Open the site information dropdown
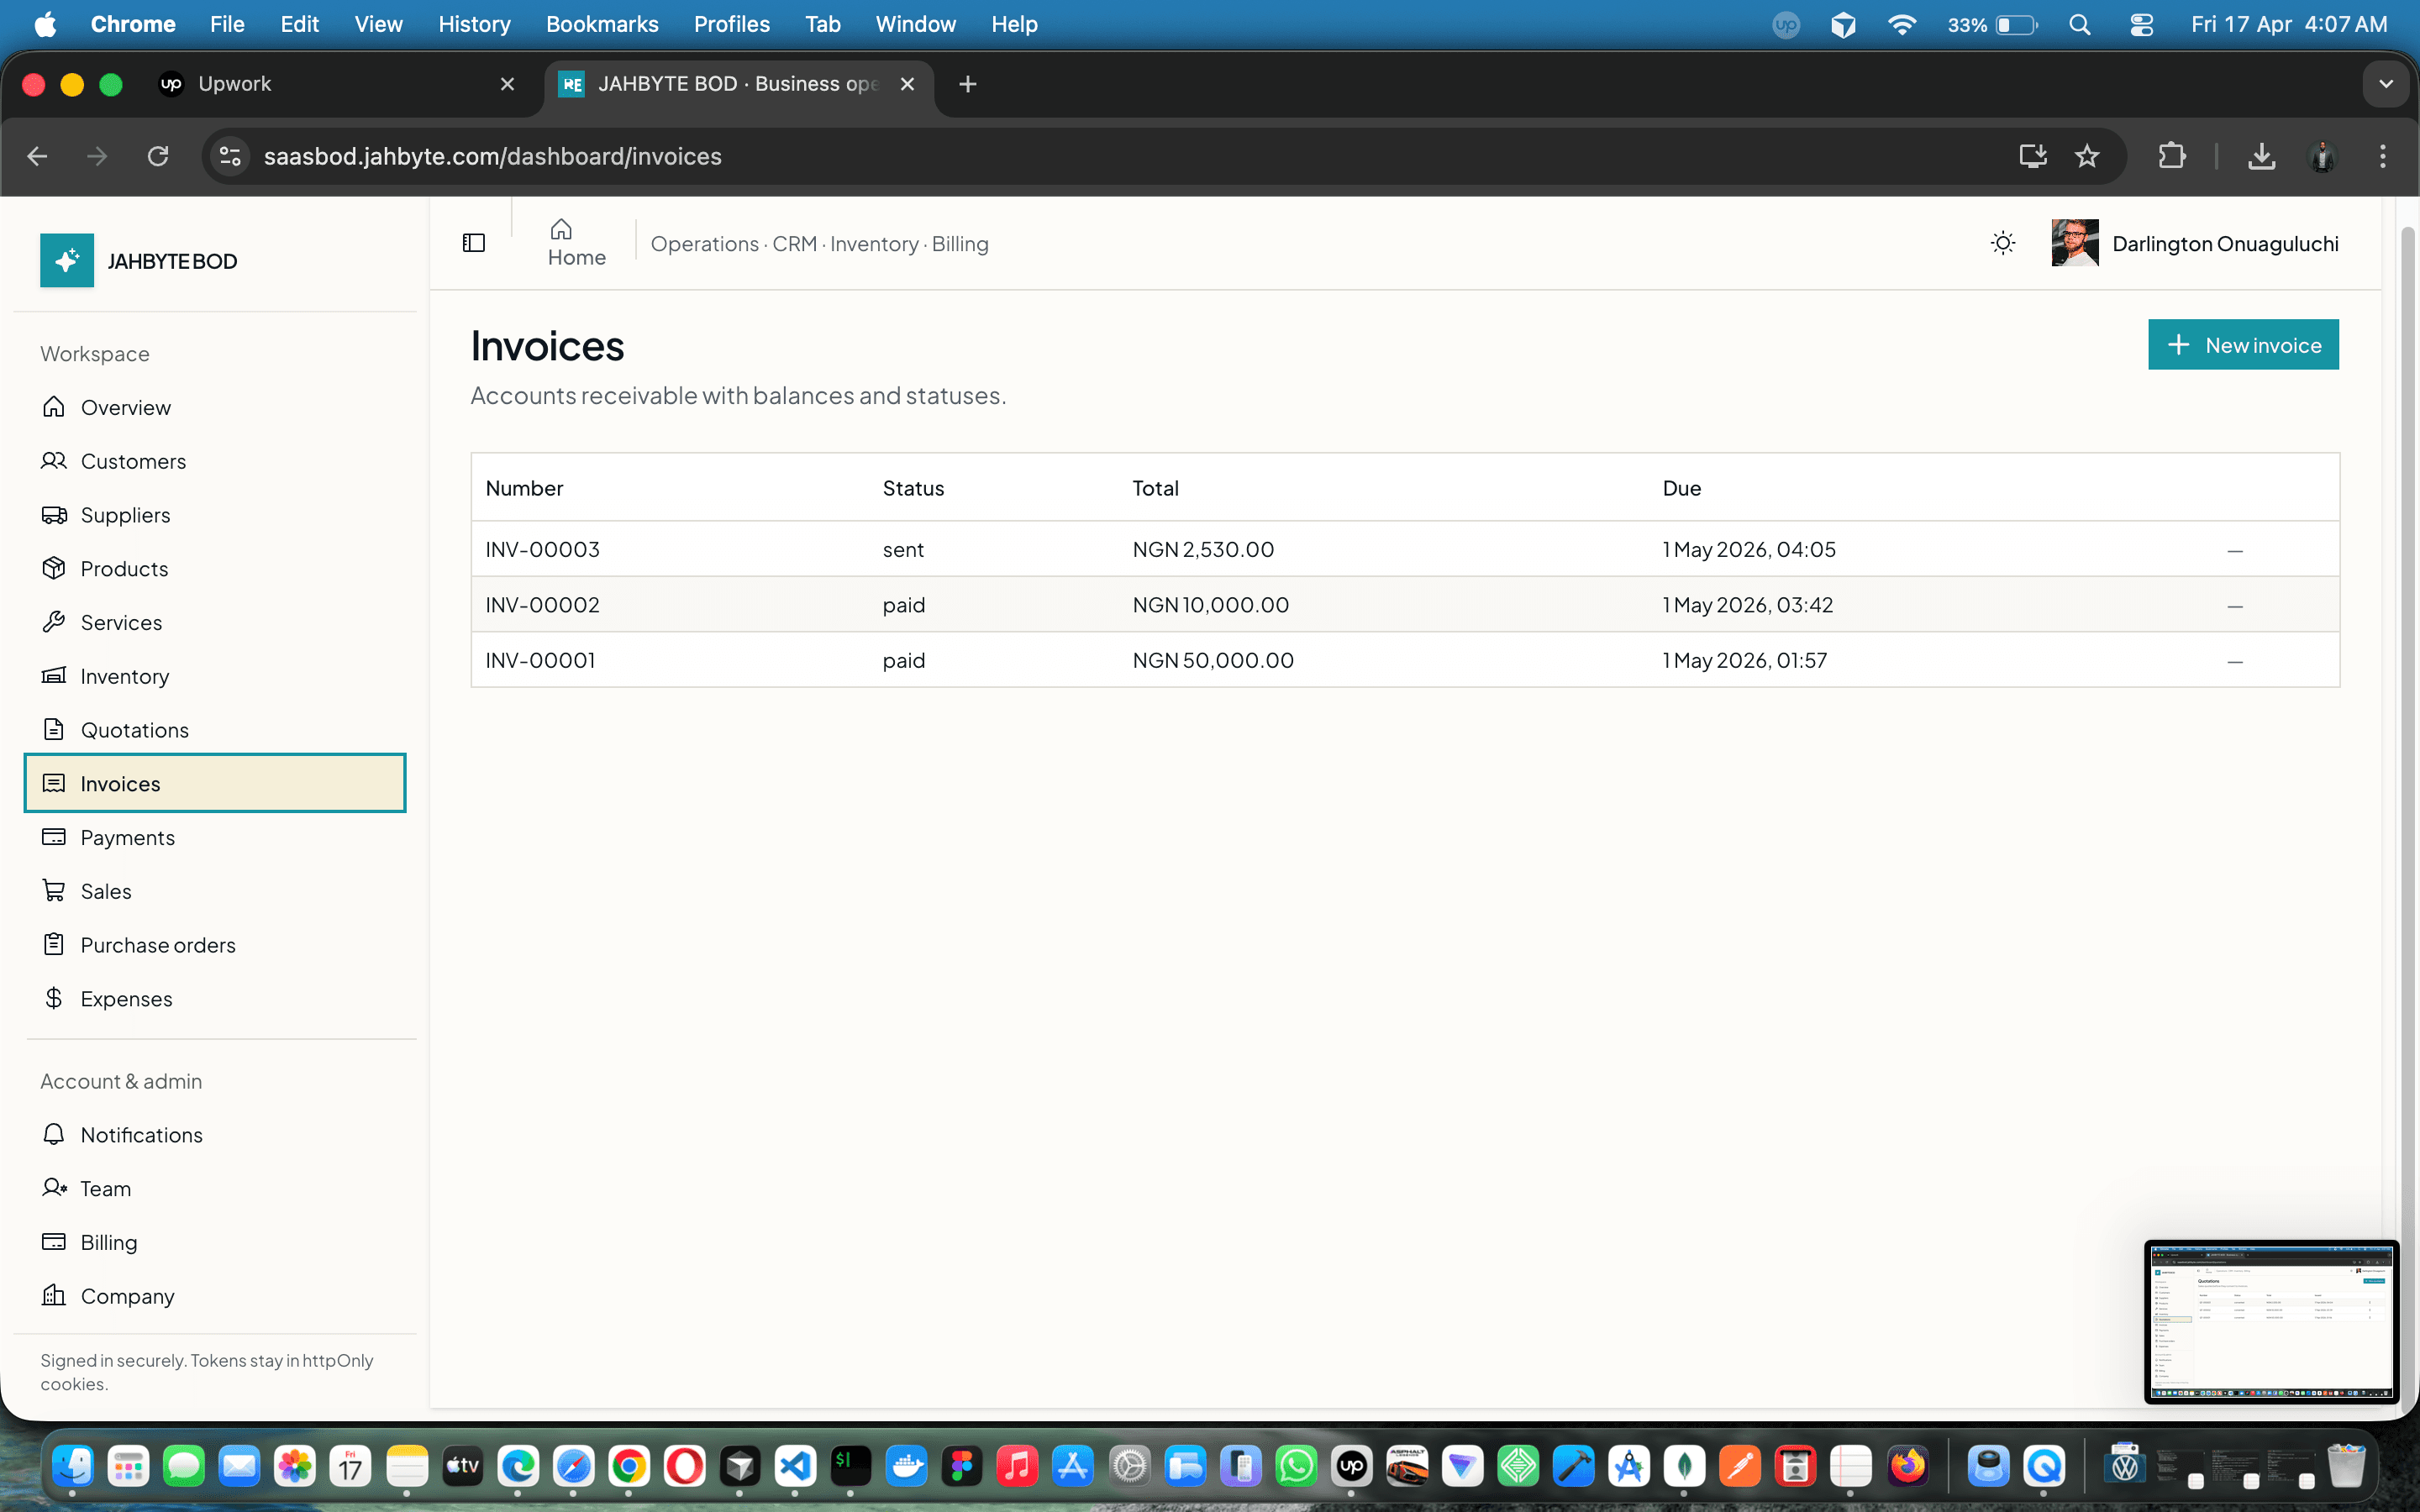The height and width of the screenshot is (1512, 2420). point(229,156)
